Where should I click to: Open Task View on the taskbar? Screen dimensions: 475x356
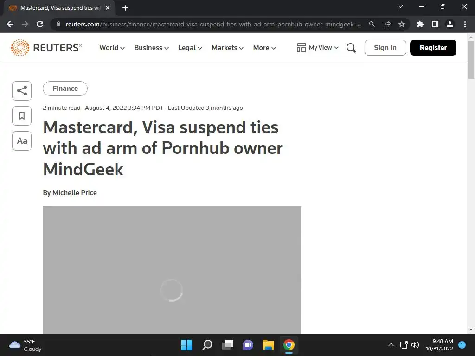(x=228, y=345)
